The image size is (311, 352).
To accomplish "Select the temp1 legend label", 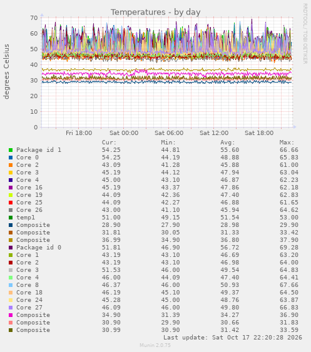I will pos(26,218).
